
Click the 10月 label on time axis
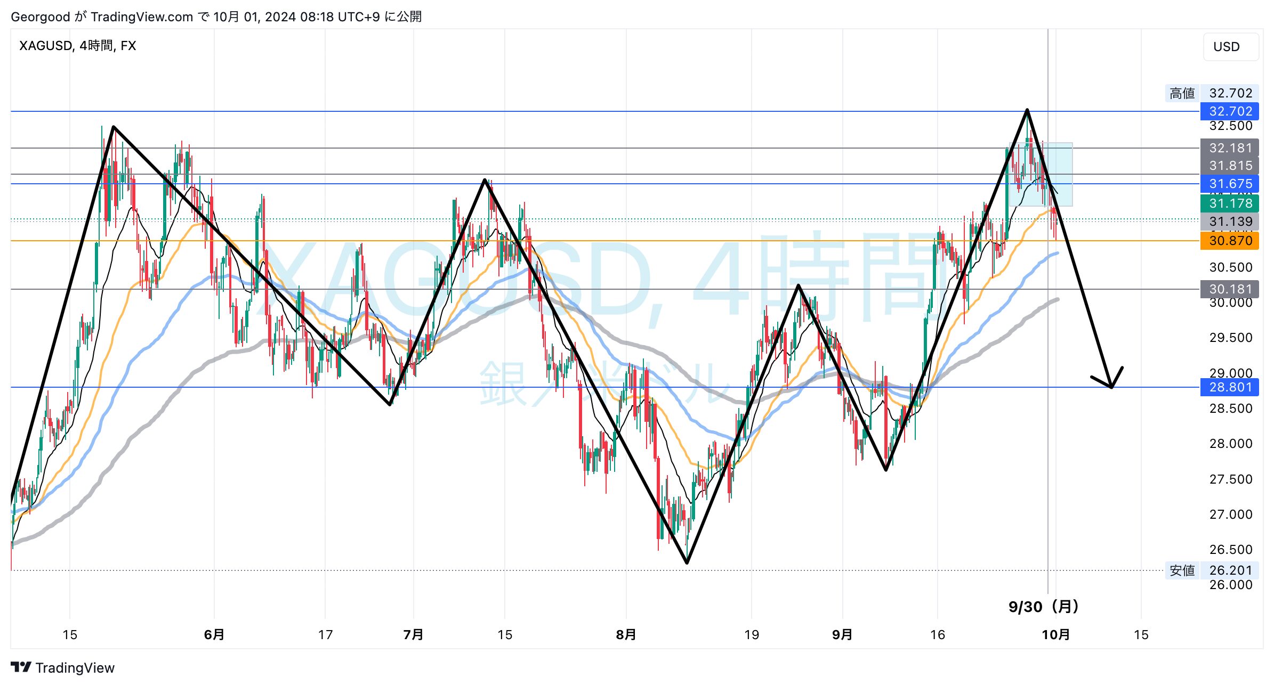1055,634
